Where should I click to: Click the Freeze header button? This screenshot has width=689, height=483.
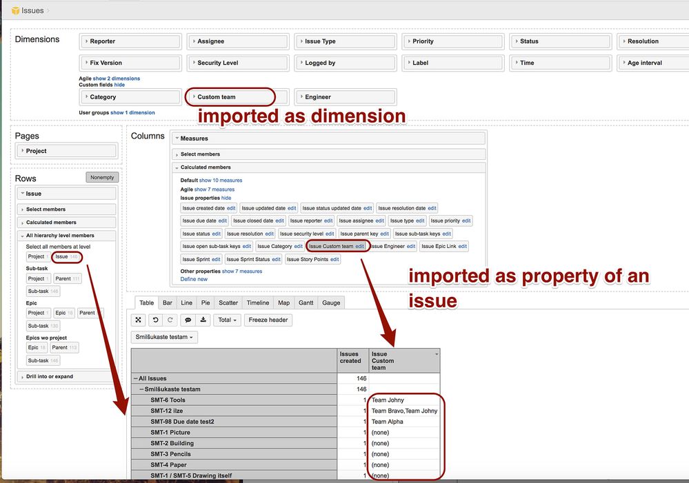pyautogui.click(x=268, y=320)
